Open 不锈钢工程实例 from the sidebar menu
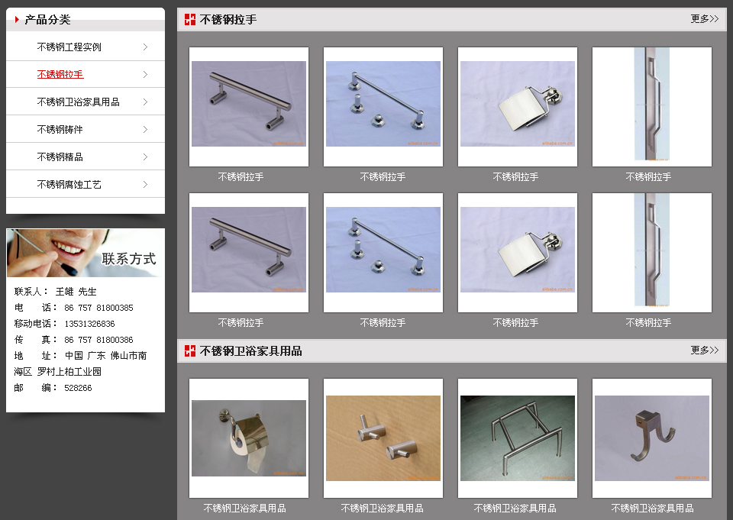 click(69, 47)
